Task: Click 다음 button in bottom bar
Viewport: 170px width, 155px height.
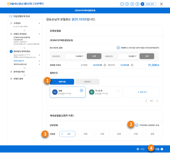Action: 159,149
